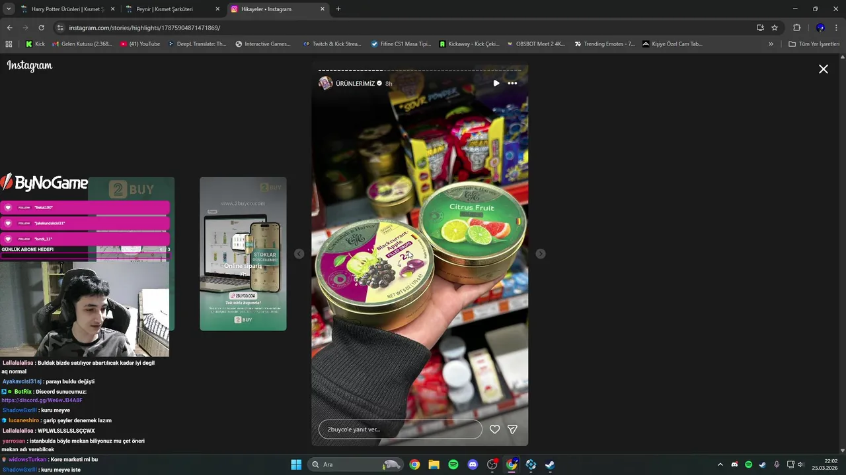Image resolution: width=846 pixels, height=475 pixels.
Task: Open a new browser tab
Action: (338, 9)
